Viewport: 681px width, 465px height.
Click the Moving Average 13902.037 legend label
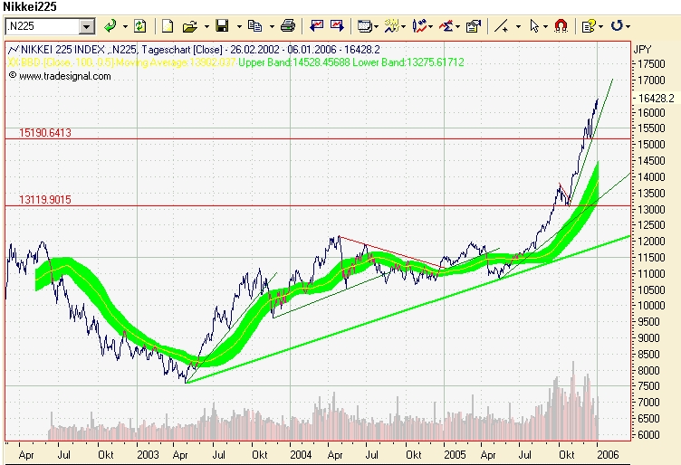tap(176, 63)
